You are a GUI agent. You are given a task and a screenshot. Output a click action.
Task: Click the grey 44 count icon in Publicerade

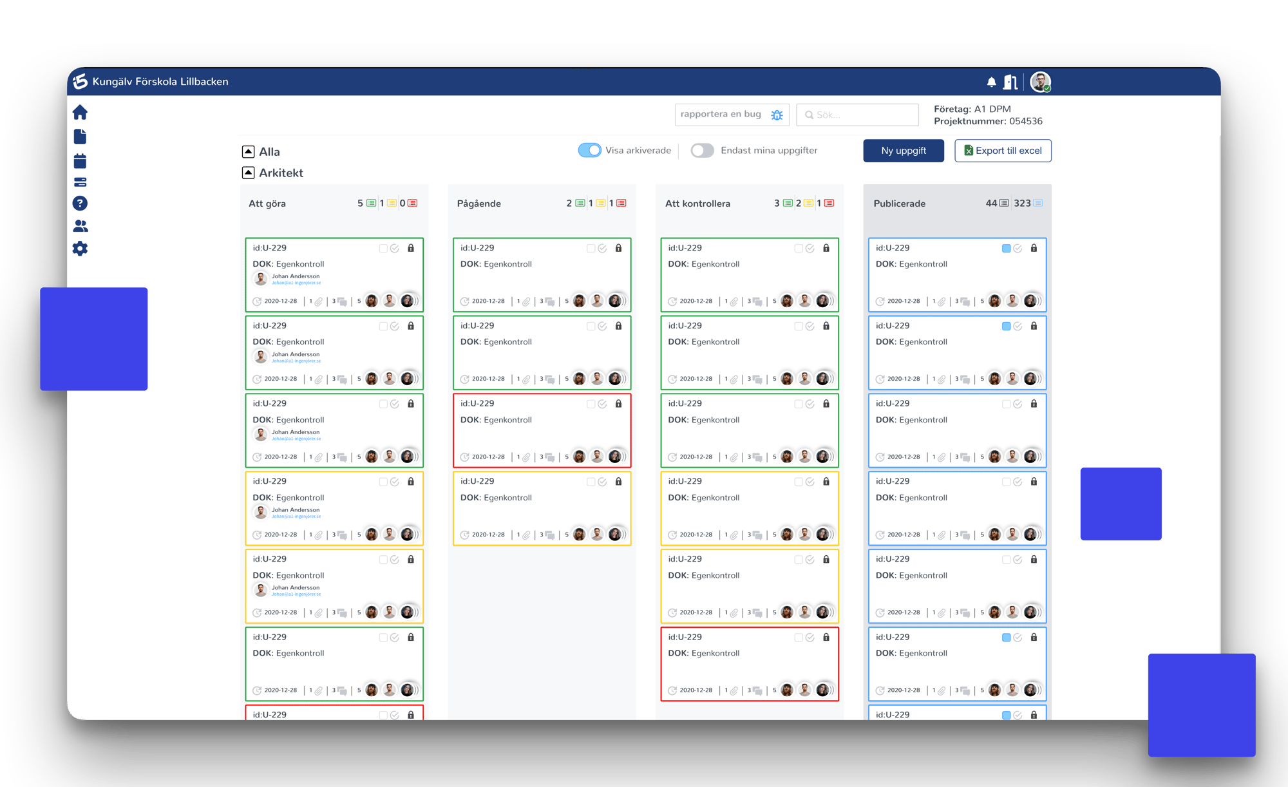coord(1004,203)
